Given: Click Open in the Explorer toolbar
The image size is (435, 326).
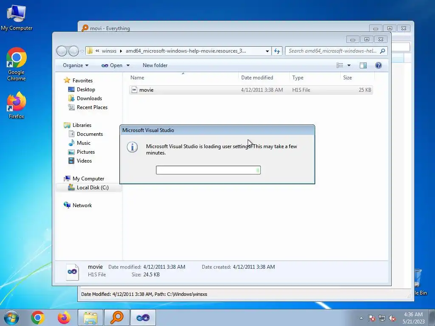Looking at the screenshot, I should click(112, 65).
